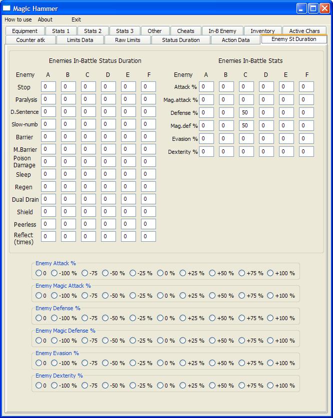
Task: Click the Attack % field for enemy A
Action: (x=206, y=86)
